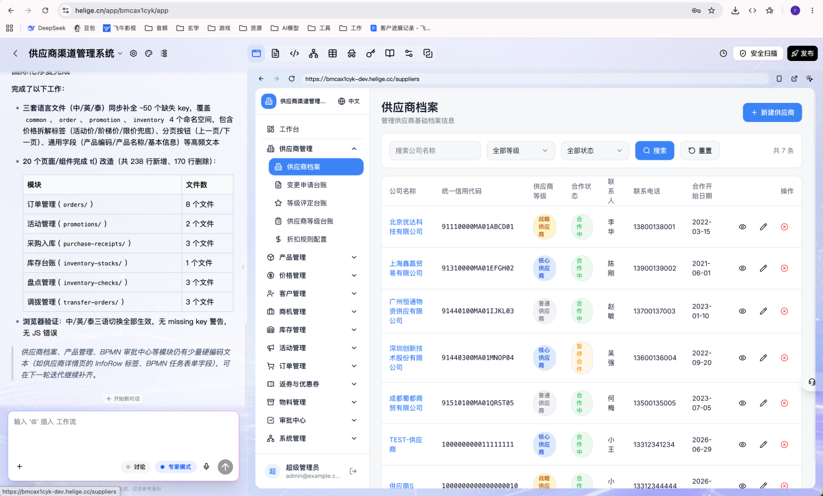The image size is (823, 496).
Task: Open 供应商等级台账 in the sidebar
Action: pos(316,221)
